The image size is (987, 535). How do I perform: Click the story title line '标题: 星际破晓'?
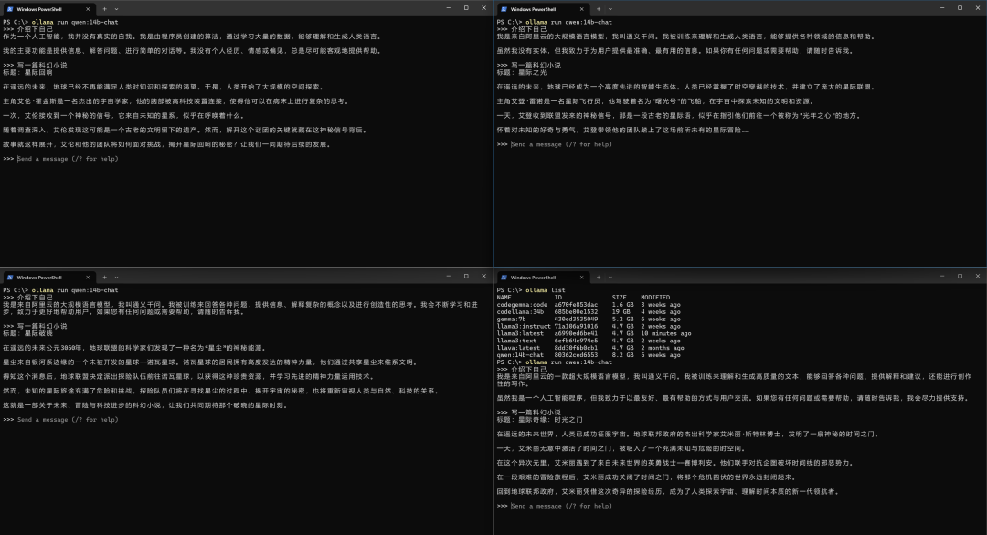27,334
